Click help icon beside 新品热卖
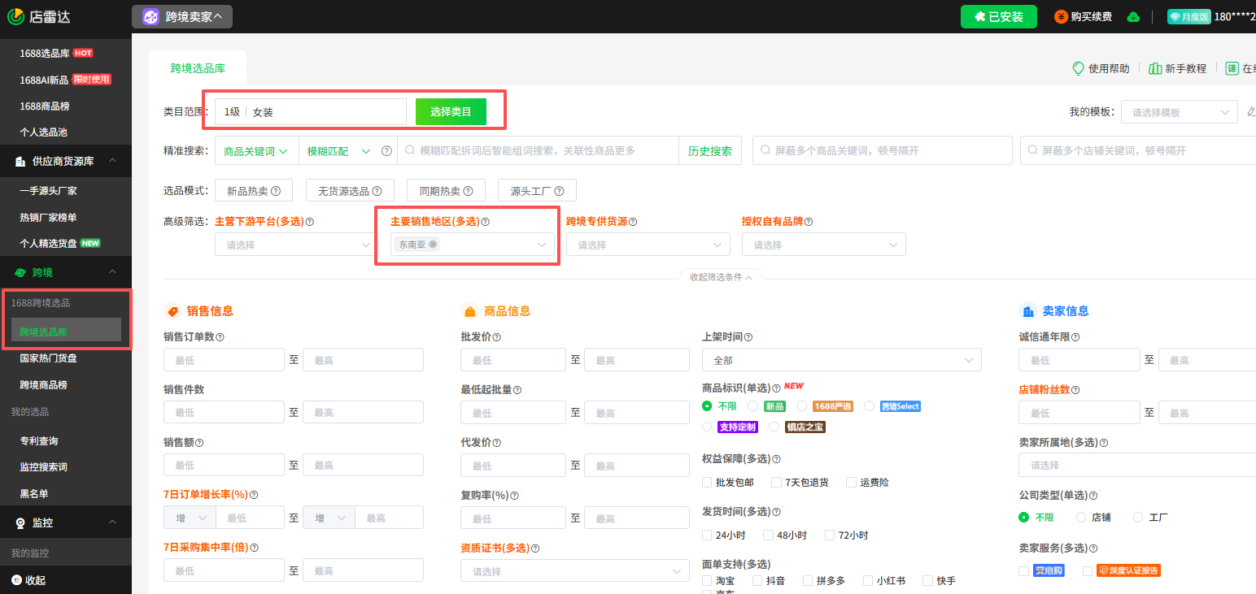1256x594 pixels. (x=276, y=191)
